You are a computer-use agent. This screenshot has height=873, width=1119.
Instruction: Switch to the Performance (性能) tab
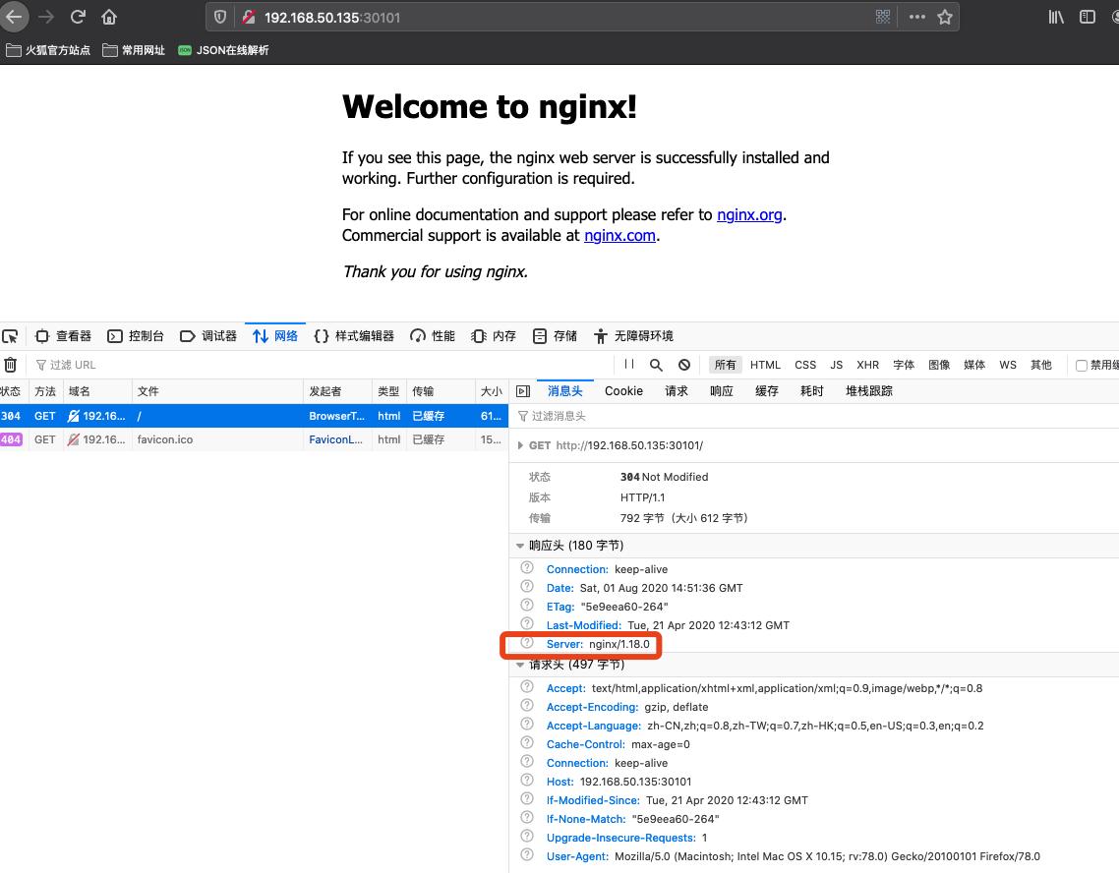click(433, 336)
